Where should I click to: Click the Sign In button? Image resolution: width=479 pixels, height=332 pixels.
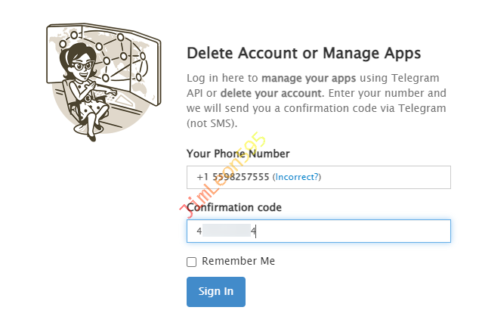click(215, 292)
